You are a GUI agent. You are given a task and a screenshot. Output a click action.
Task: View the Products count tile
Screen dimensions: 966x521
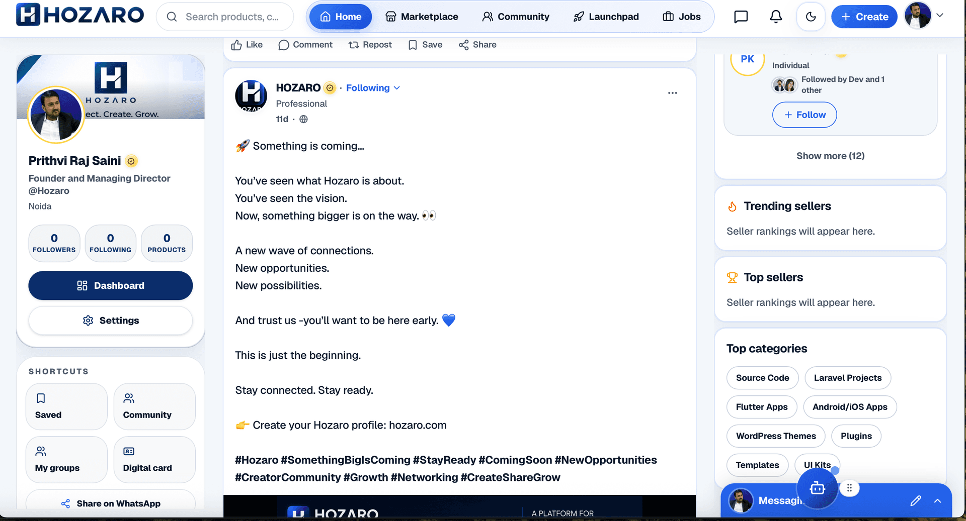point(167,243)
